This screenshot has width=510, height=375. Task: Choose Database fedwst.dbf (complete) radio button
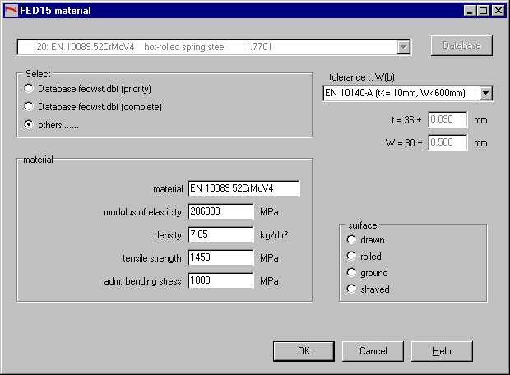pos(30,106)
